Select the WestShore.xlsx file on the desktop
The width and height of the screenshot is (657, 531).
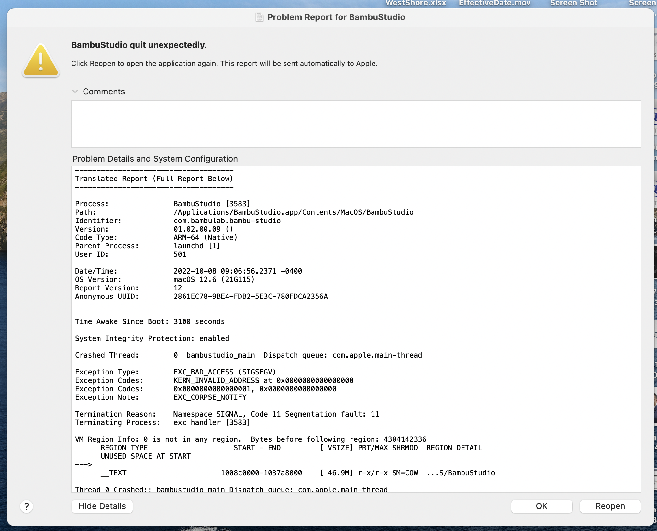pos(416,3)
